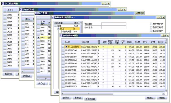
Task: Click the 物料名称 input field in 物料列表
Action: (114, 28)
